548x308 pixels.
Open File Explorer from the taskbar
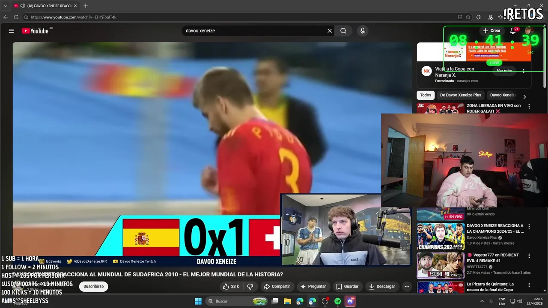pos(287,301)
